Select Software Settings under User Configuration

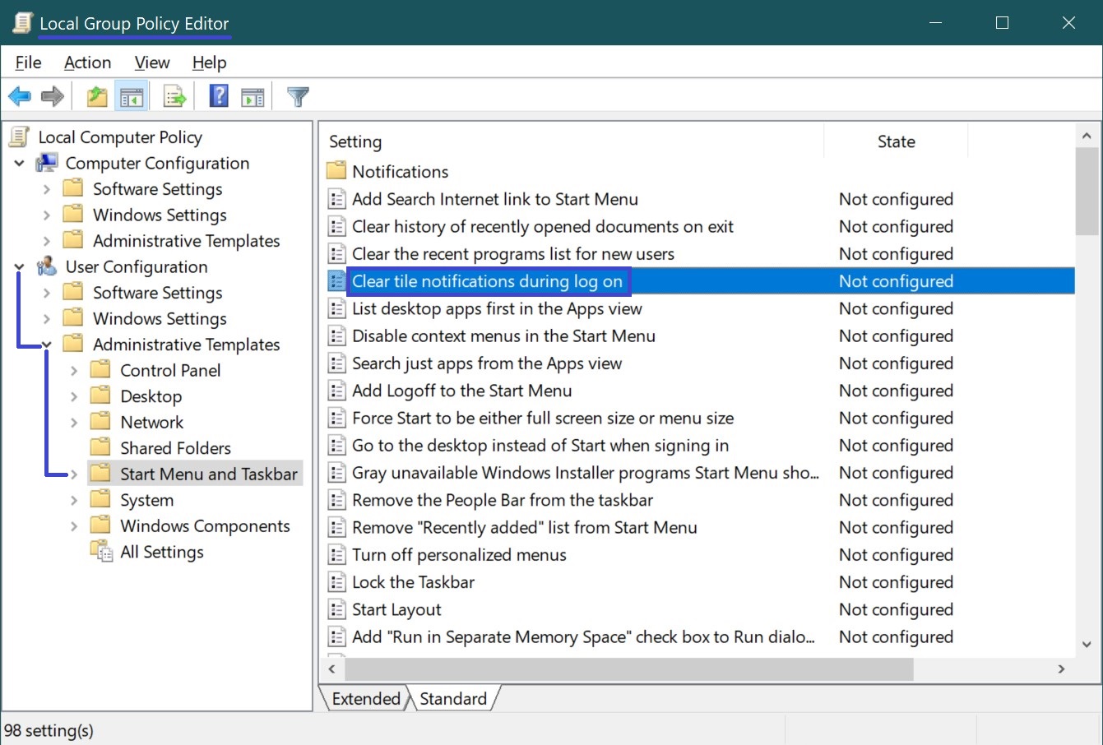click(x=157, y=293)
